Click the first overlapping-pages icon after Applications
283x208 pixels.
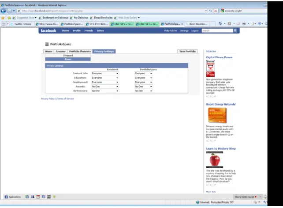coord(27,197)
